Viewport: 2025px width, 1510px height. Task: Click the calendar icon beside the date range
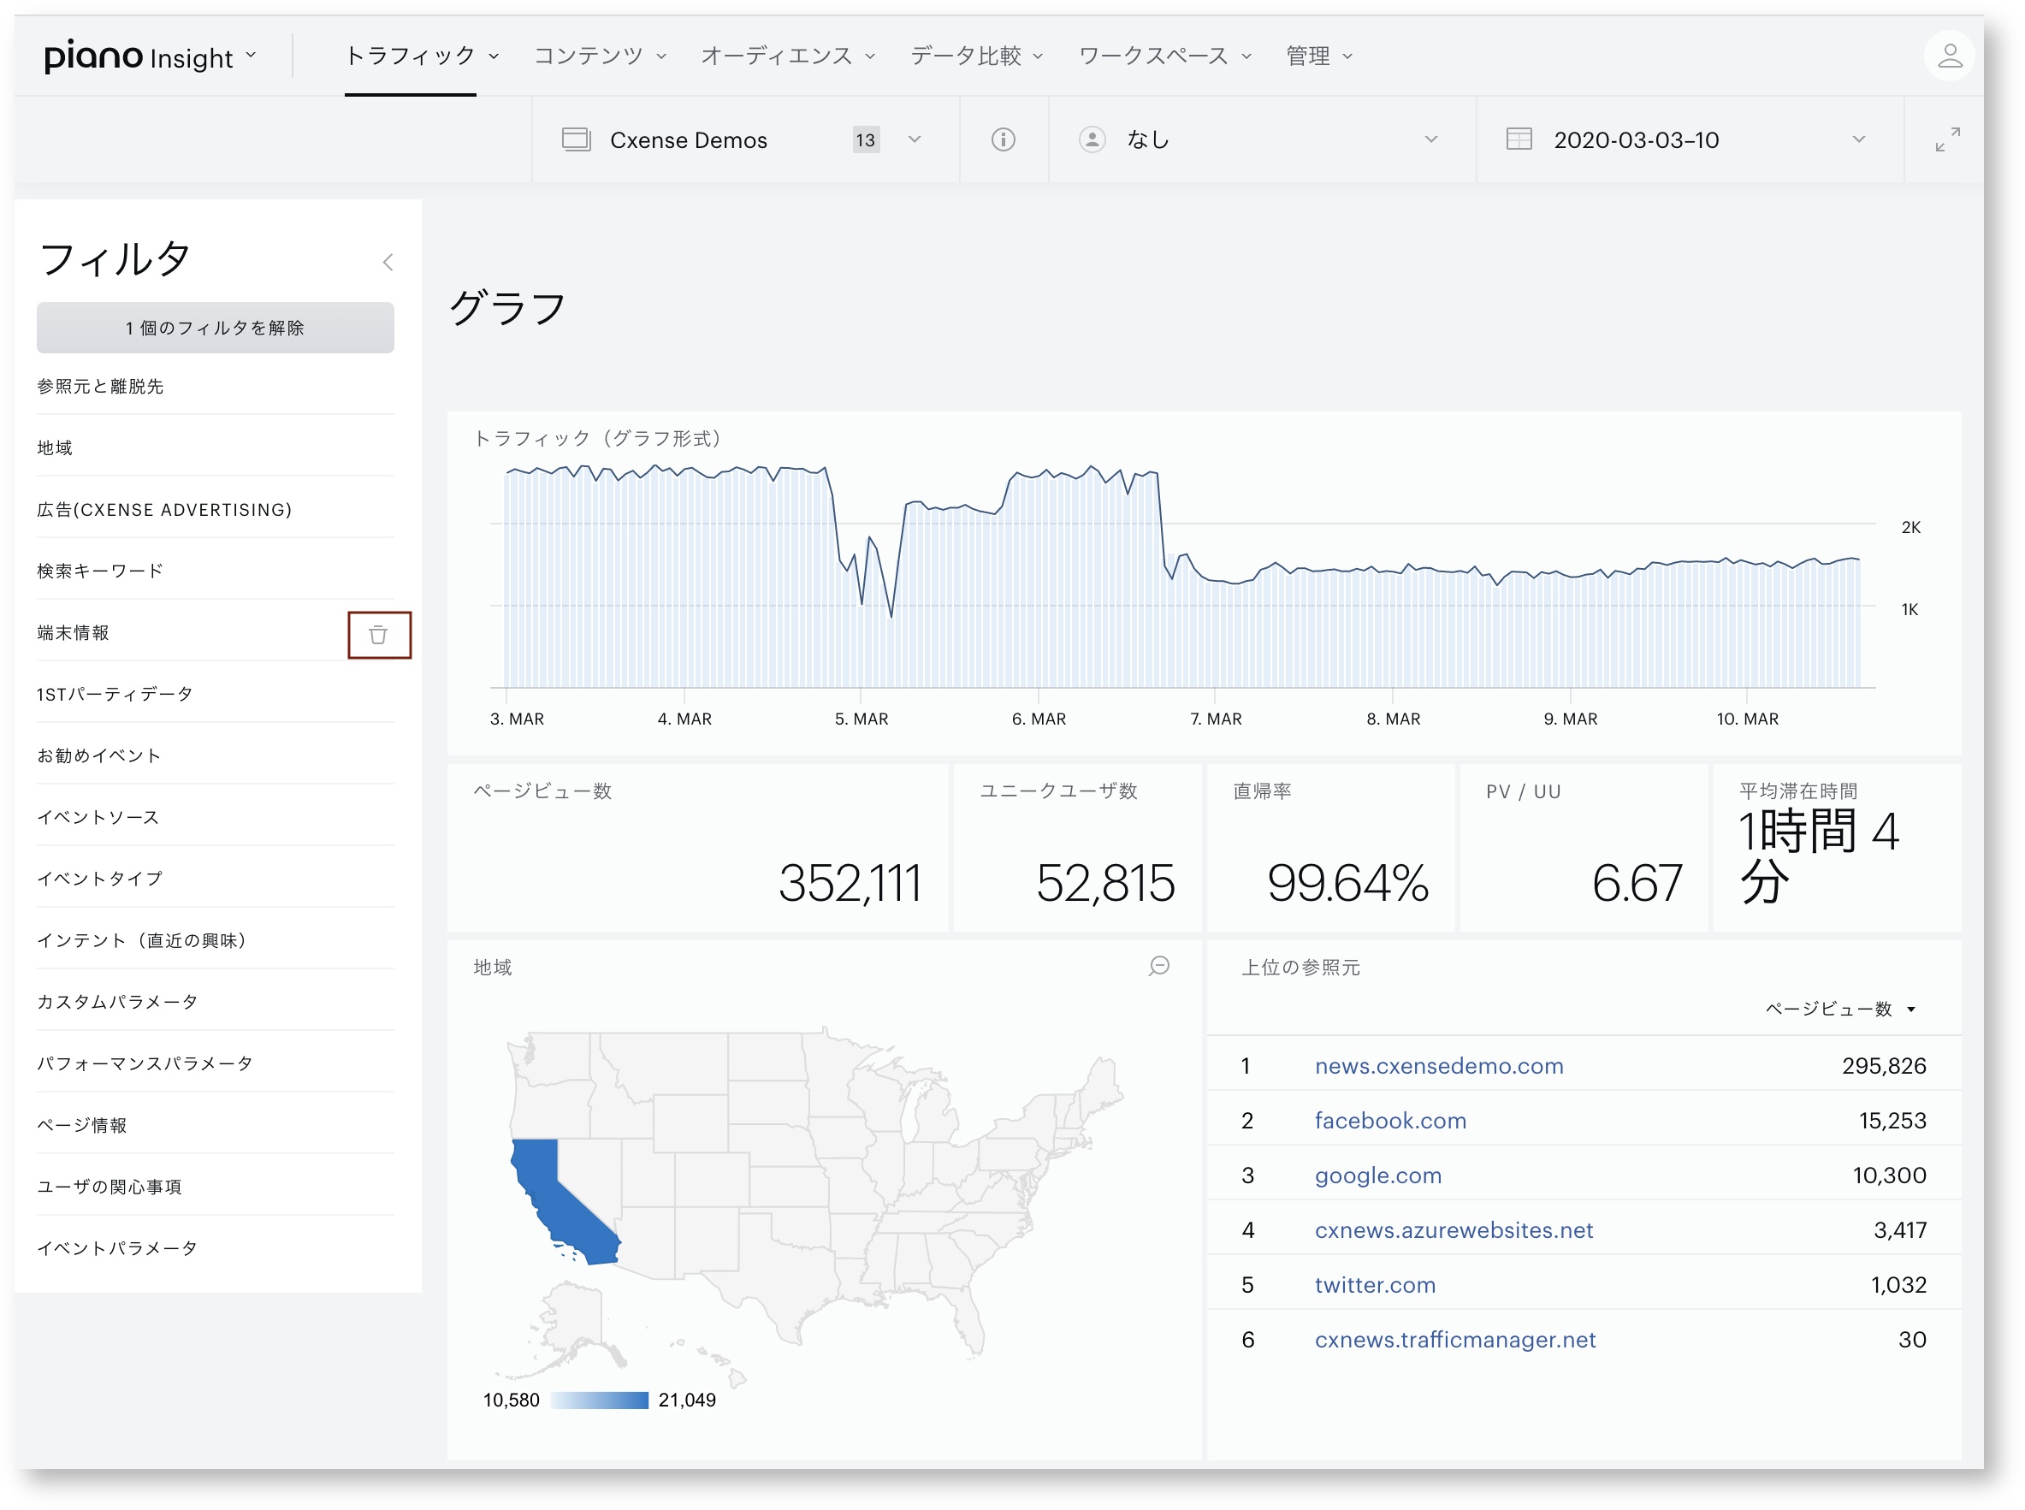(x=1518, y=139)
